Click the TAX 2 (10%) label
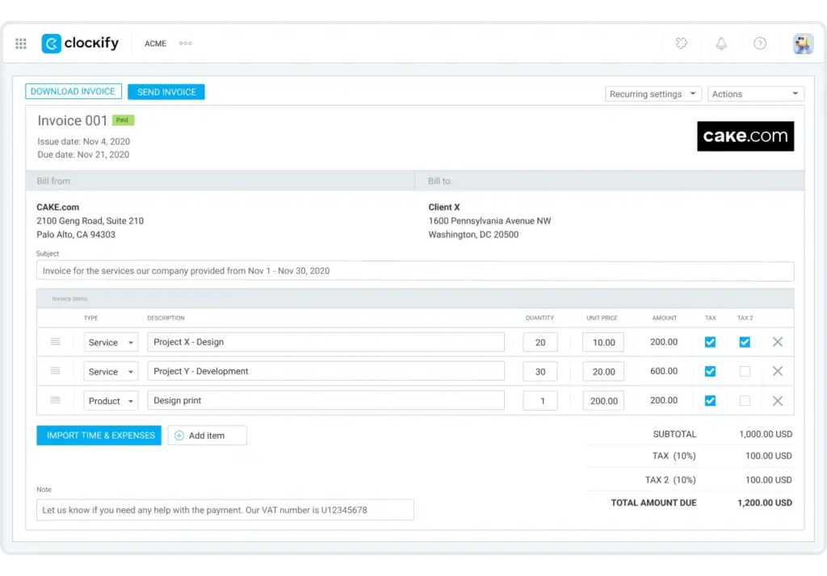The width and height of the screenshot is (827, 576). coord(670,480)
